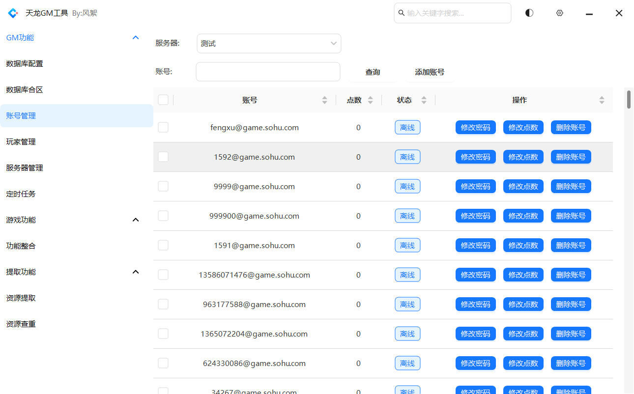Screen dimensions: 634x394
Task: Sort by the 账号 column arrows
Action: pos(324,100)
